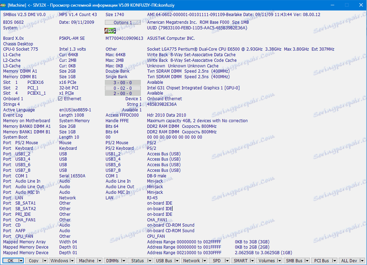Image resolution: width=367 pixels, height=265 pixels.
Task: Close the SIV32X window
Action: (x=361, y=5)
